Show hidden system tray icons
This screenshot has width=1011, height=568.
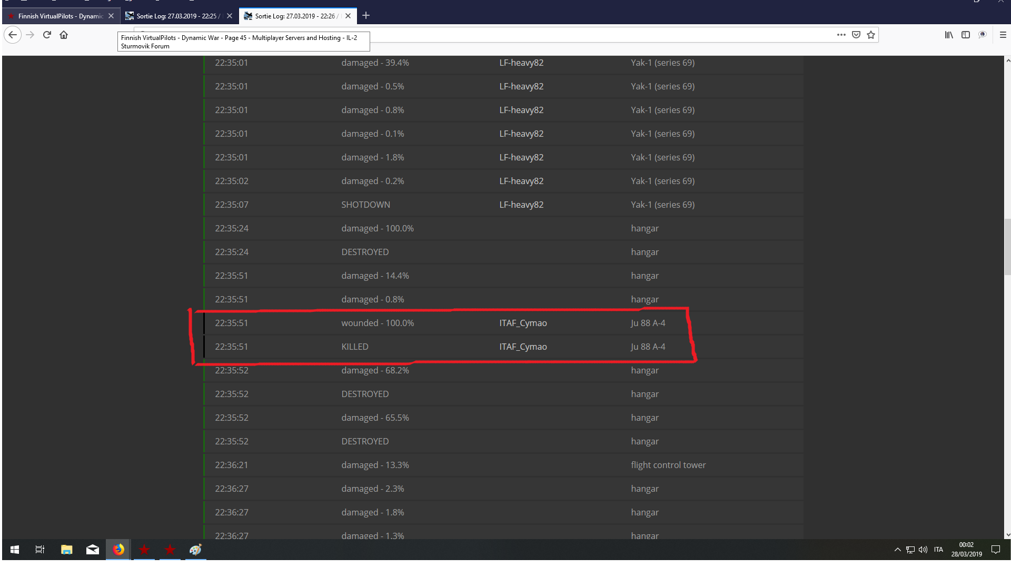(897, 550)
